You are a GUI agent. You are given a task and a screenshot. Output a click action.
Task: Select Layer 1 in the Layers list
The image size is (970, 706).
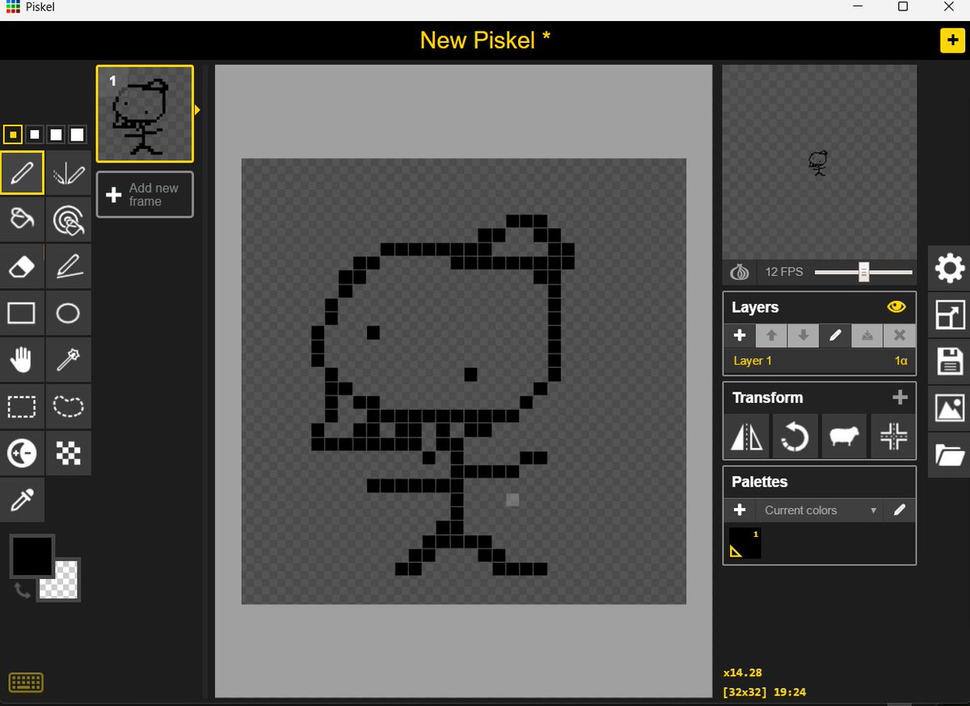(x=820, y=361)
